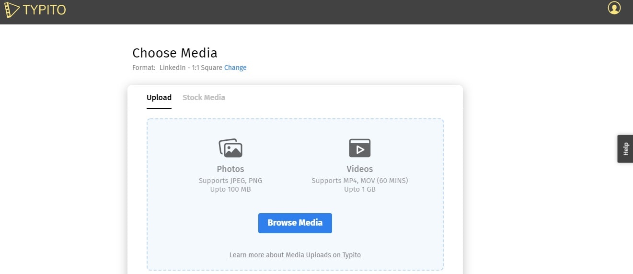The height and width of the screenshot is (274, 633).
Task: Select the Upload tab
Action: pyautogui.click(x=159, y=97)
